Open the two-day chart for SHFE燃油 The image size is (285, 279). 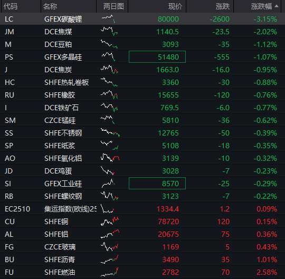tap(110, 272)
